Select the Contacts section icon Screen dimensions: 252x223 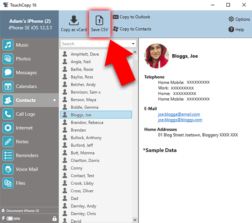pos(8,100)
